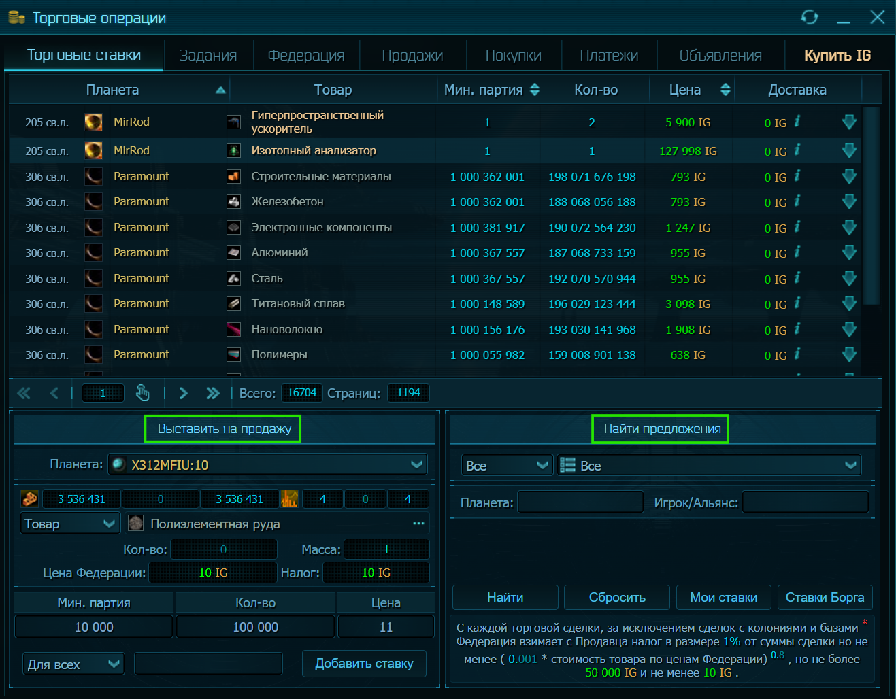Open the Товар type dropdown
896x699 pixels.
(70, 524)
